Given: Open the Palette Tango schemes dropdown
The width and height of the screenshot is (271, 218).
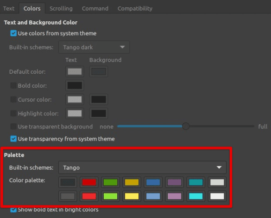Looking at the screenshot, I should click(x=142, y=167).
